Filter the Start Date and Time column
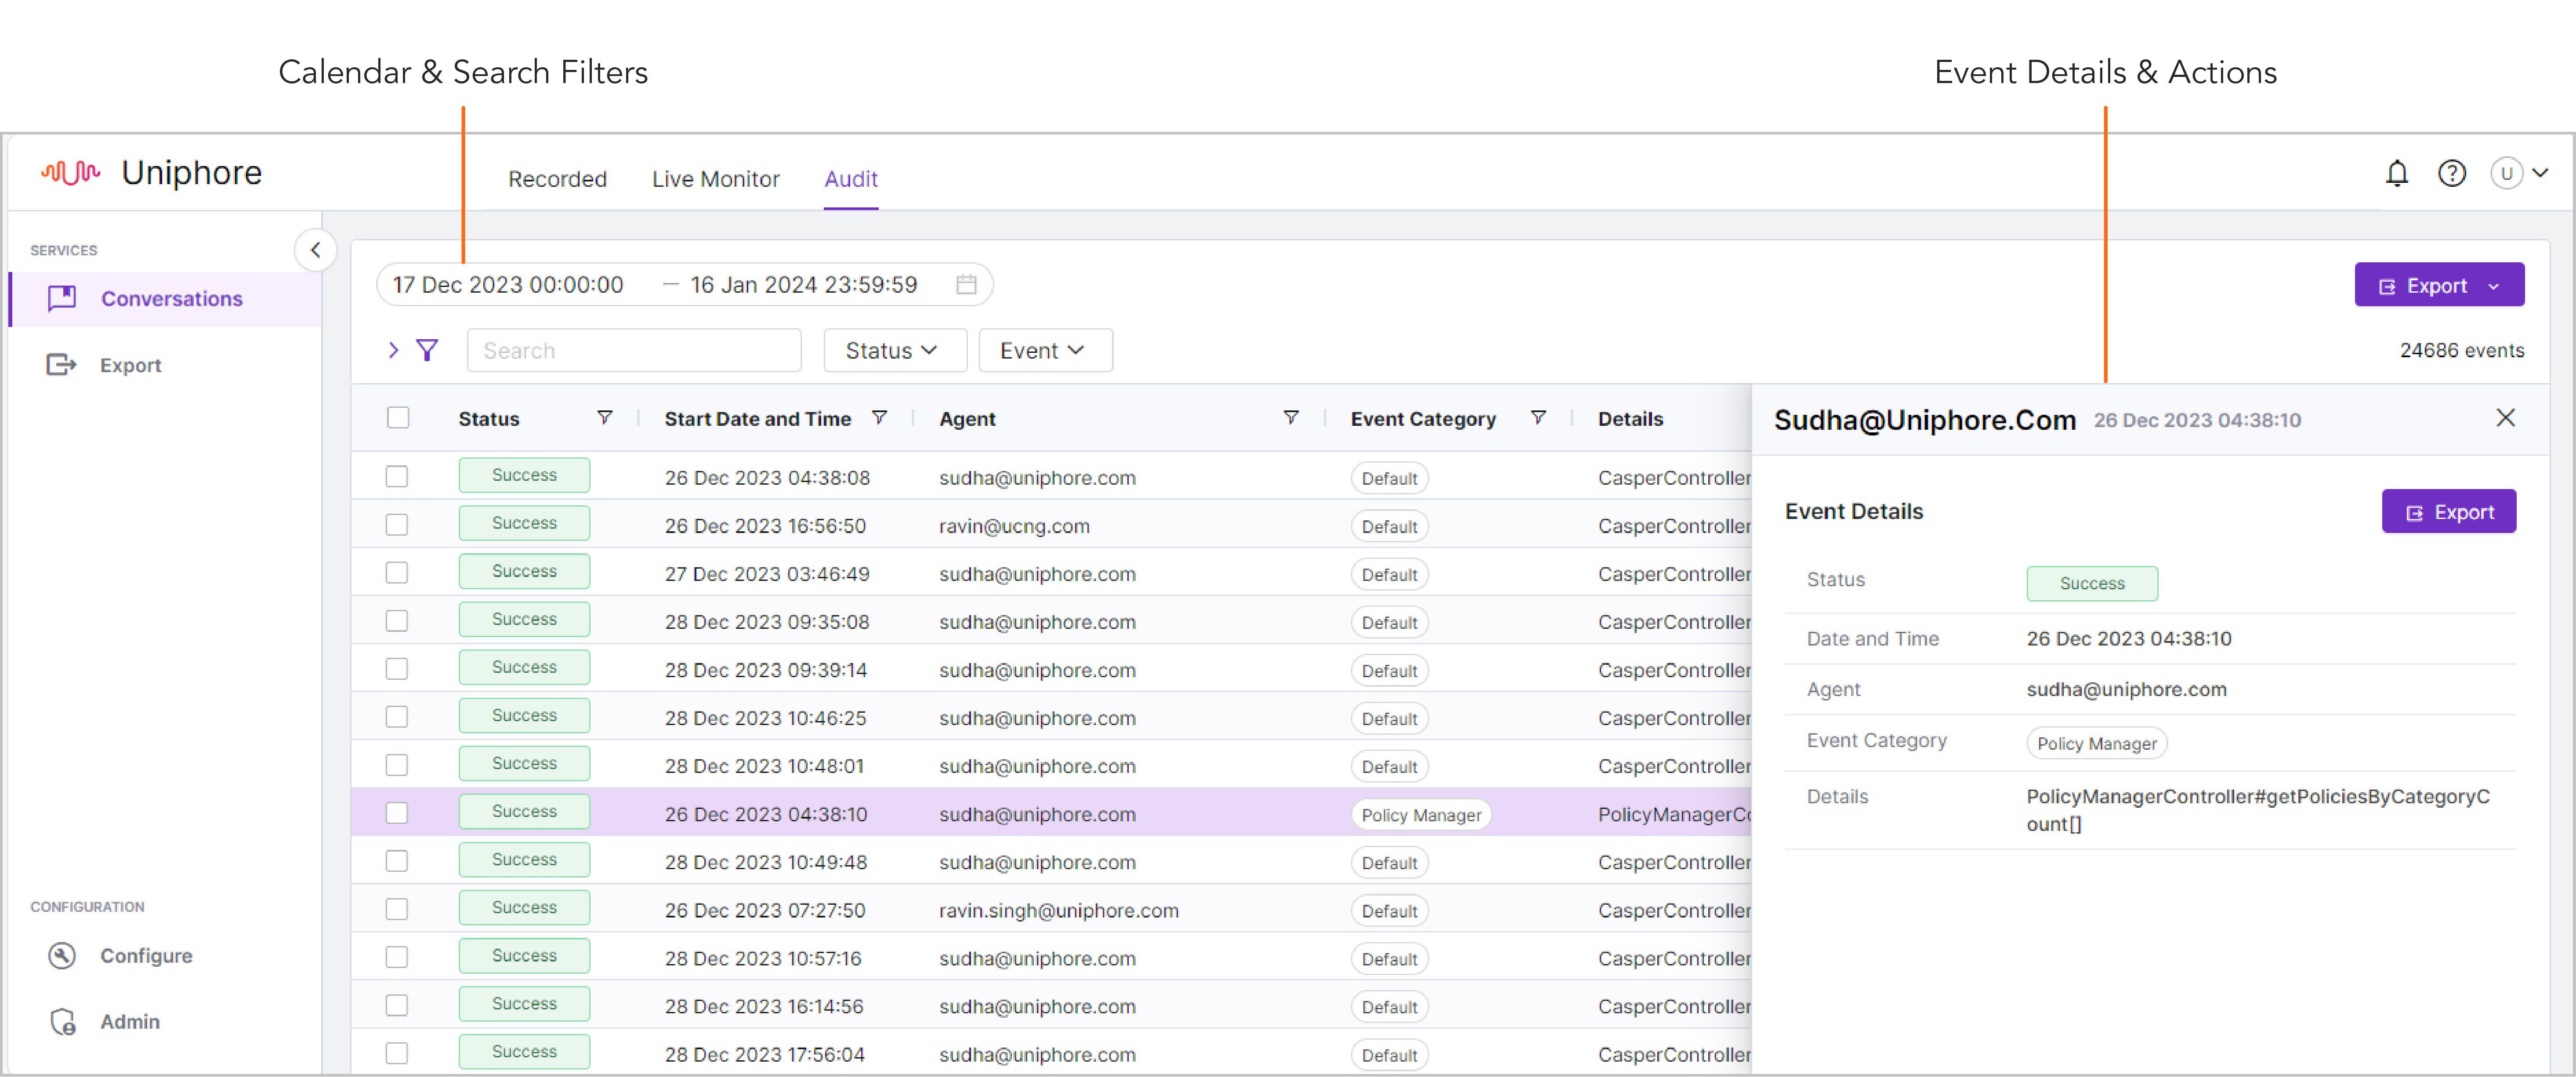 click(x=879, y=418)
